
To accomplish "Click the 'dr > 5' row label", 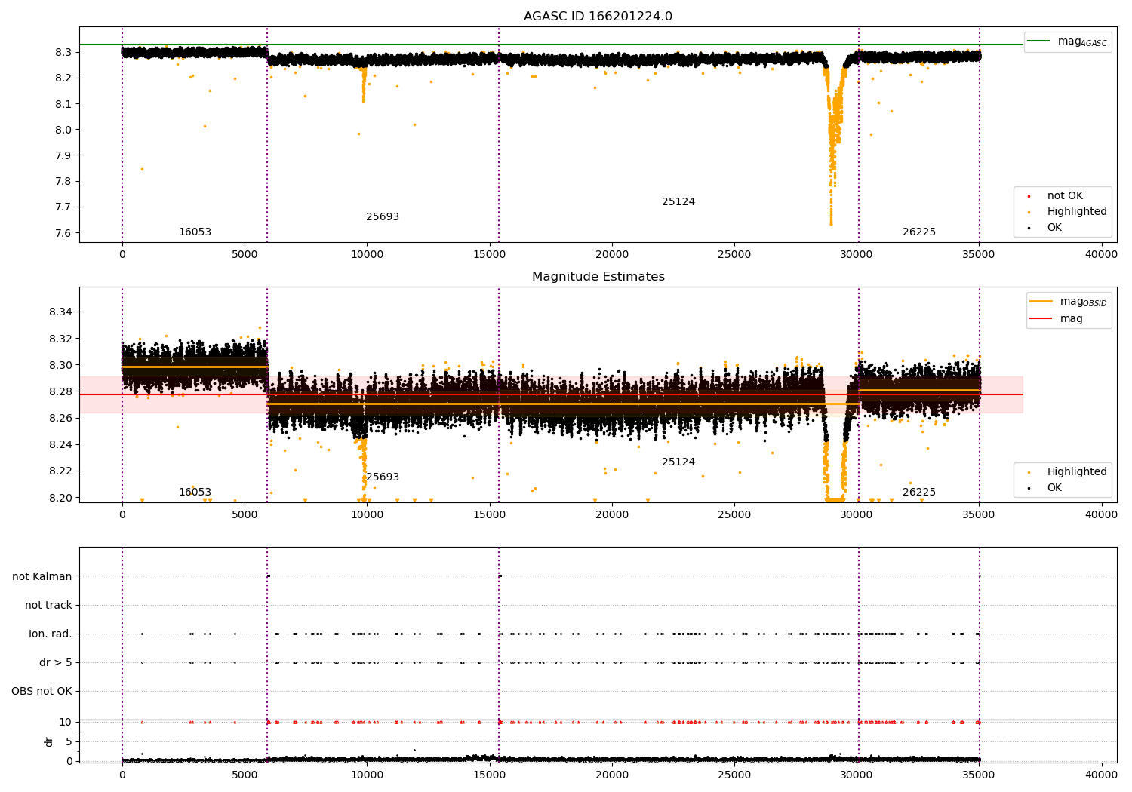I will pos(56,663).
